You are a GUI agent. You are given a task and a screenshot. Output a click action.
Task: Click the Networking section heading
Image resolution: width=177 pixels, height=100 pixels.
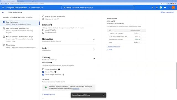coord(48,39)
